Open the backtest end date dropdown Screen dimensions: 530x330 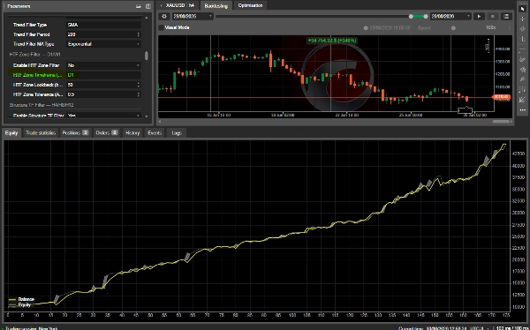point(450,16)
